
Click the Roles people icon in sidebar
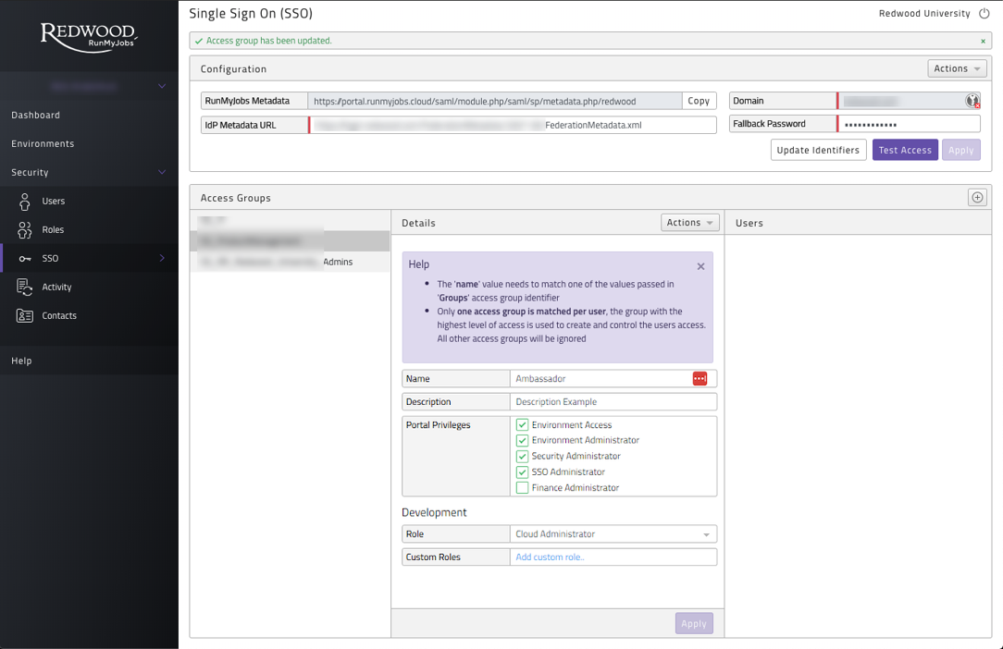tap(24, 230)
